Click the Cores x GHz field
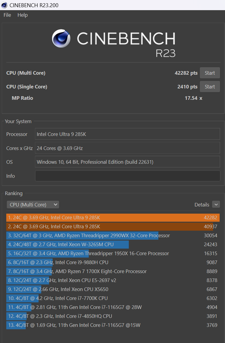Image resolution: width=225 pixels, height=343 pixels. point(127,148)
